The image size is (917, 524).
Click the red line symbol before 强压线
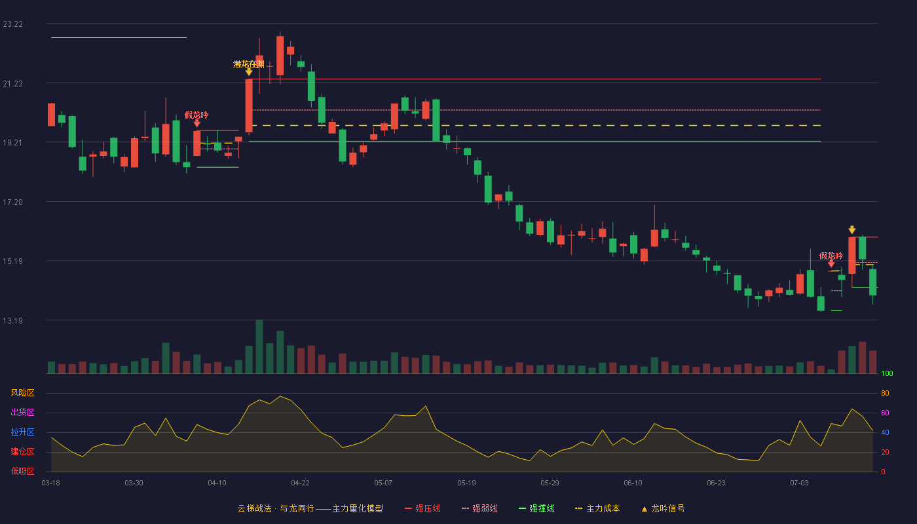click(x=408, y=508)
